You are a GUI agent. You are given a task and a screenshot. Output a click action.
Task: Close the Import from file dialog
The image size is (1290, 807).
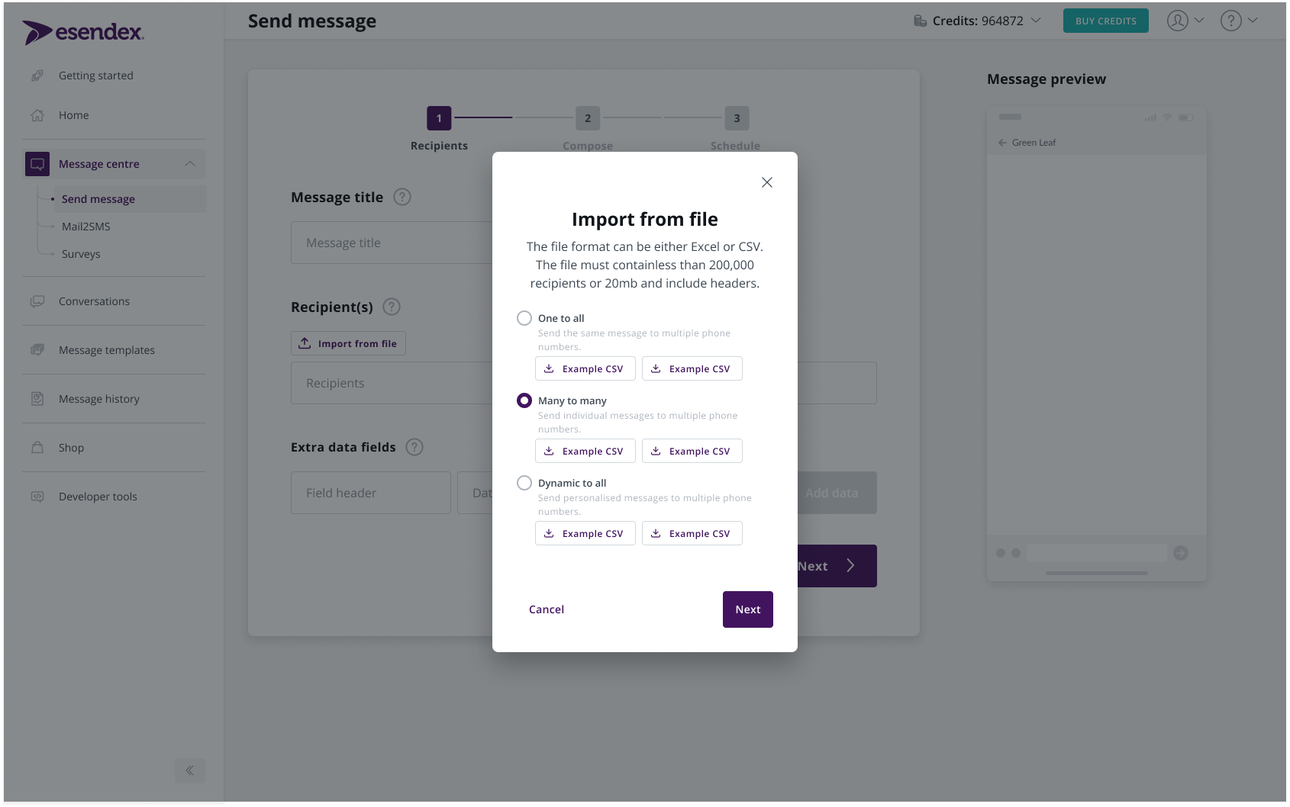point(767,182)
